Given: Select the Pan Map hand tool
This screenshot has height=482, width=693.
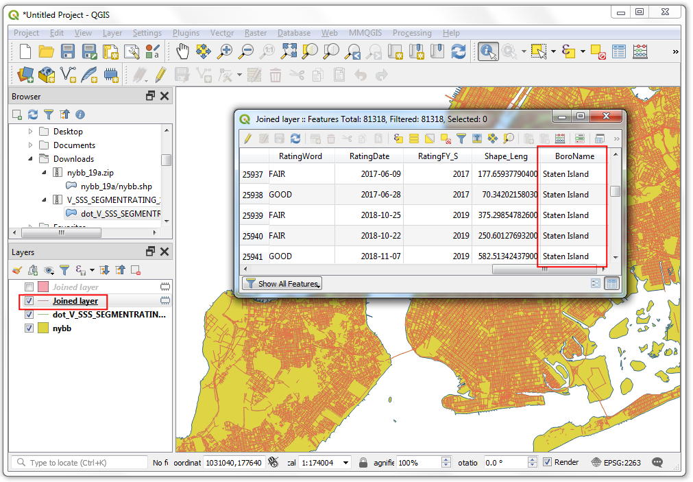Looking at the screenshot, I should pyautogui.click(x=183, y=51).
